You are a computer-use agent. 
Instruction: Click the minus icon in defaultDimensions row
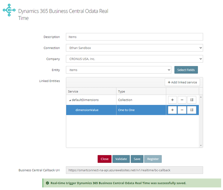[x=182, y=100]
